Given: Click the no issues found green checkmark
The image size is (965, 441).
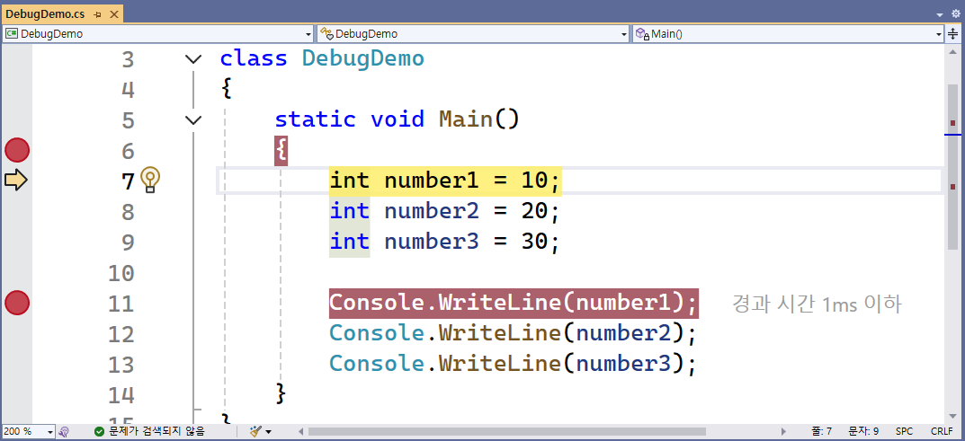Looking at the screenshot, I should (x=99, y=431).
